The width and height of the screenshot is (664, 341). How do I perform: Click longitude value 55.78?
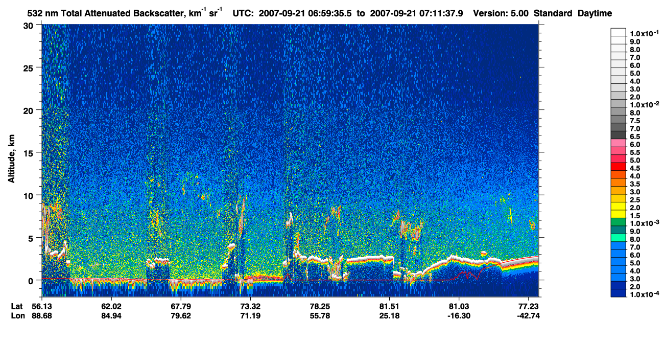[319, 315]
